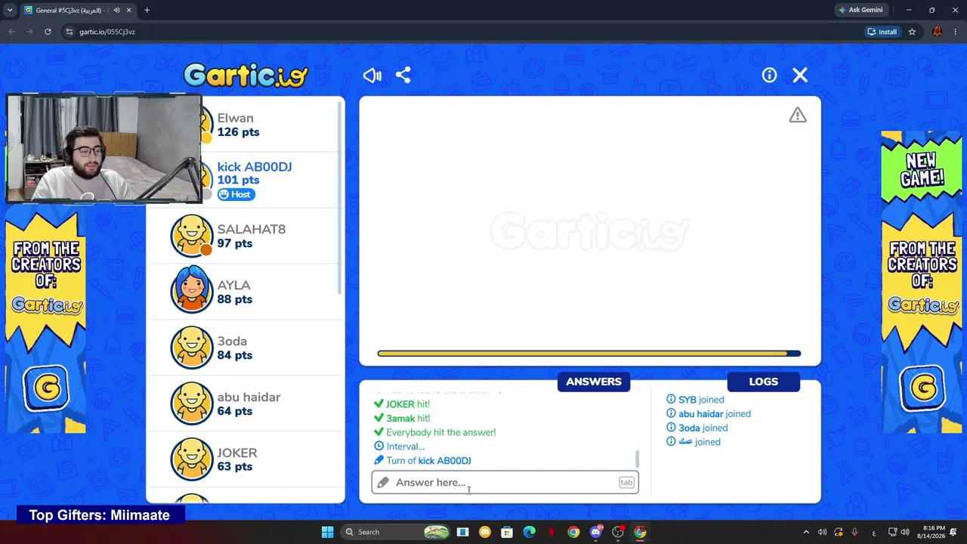Click the round timer progress bar

(x=589, y=354)
